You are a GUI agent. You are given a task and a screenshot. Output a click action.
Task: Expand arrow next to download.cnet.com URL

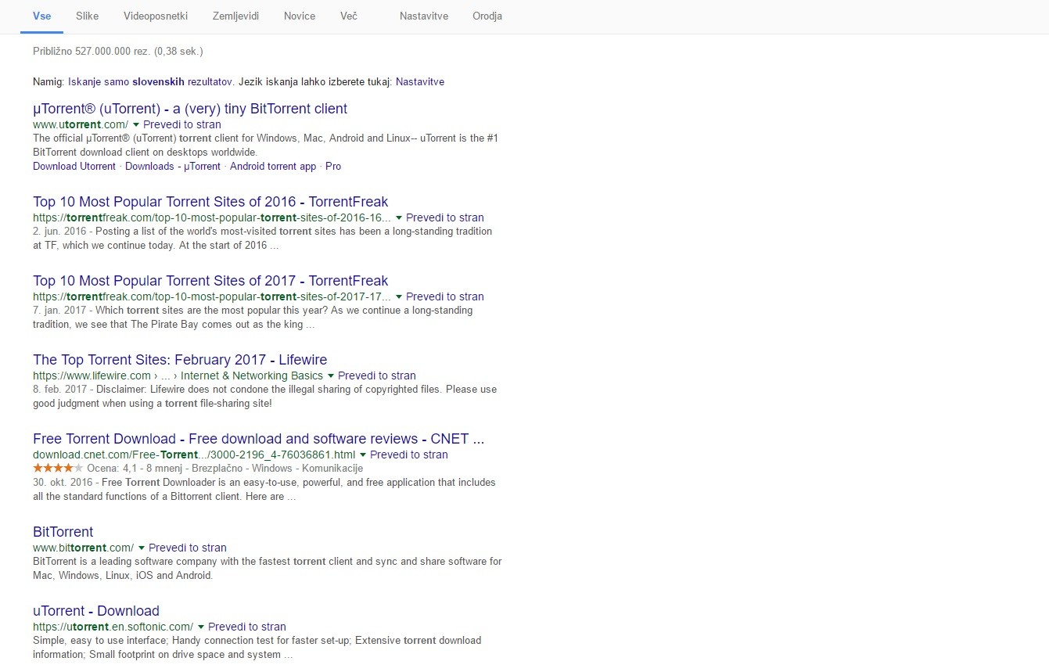tap(363, 455)
